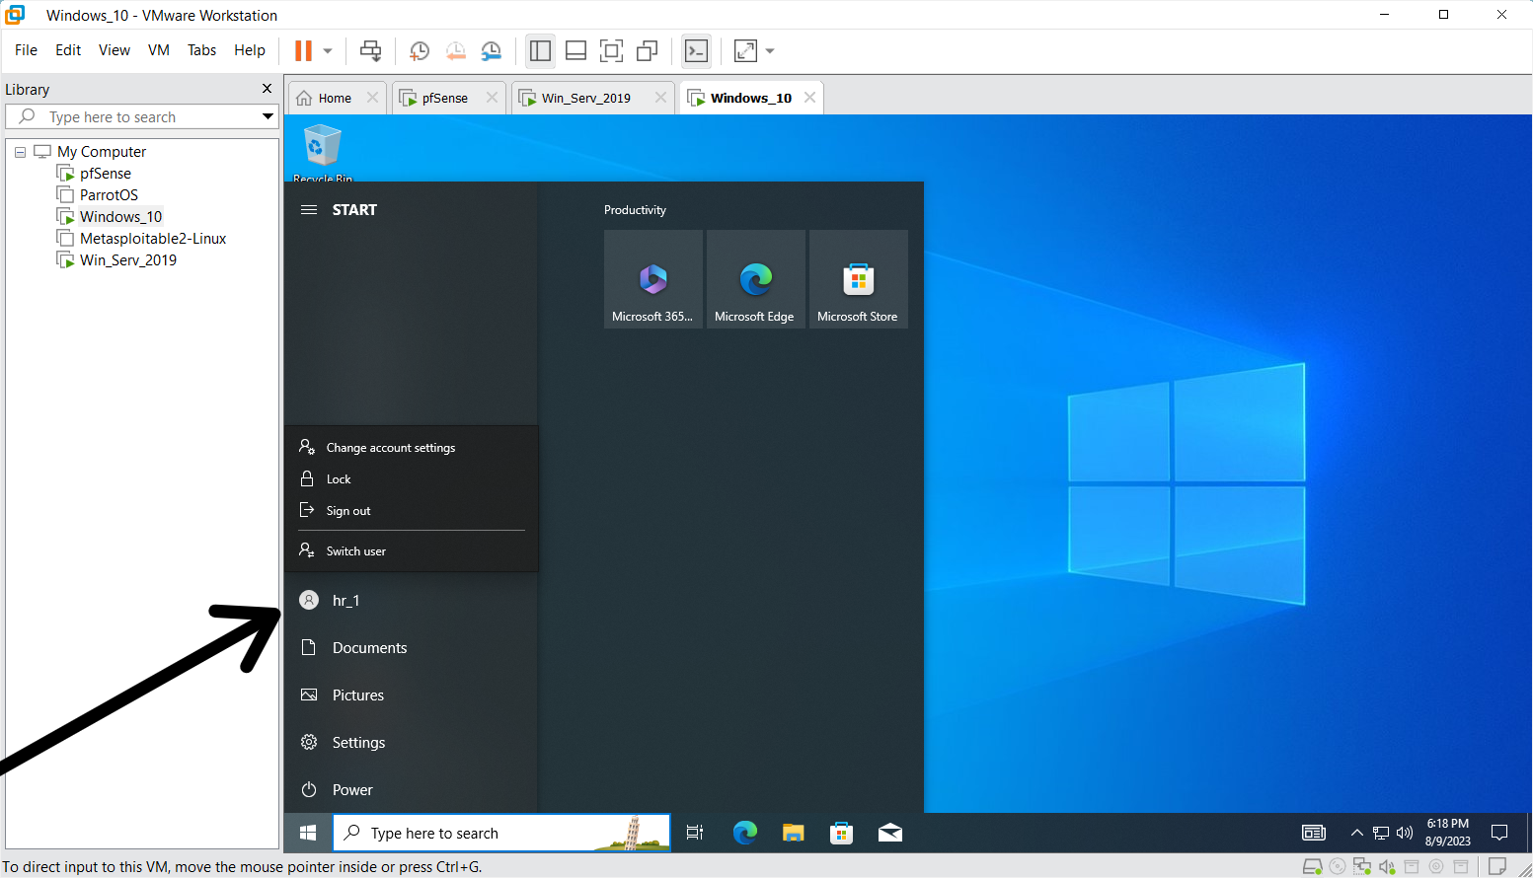Open Settings from the Start menu
This screenshot has height=878, width=1533.
coord(411,743)
